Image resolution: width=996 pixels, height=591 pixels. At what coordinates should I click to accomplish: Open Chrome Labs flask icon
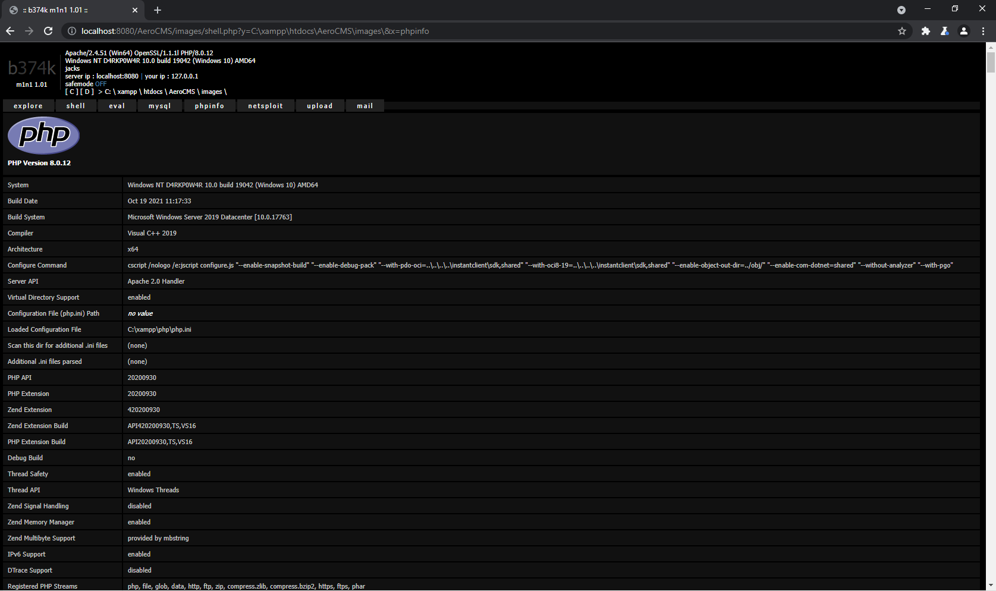coord(944,31)
